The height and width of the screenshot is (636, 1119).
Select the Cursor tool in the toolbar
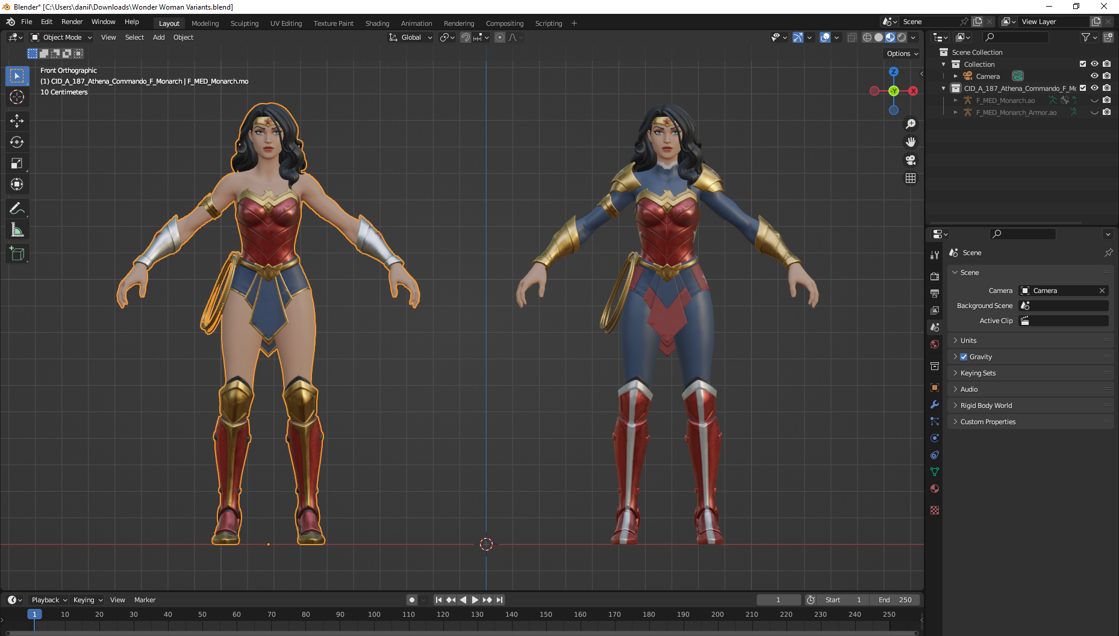pos(17,97)
